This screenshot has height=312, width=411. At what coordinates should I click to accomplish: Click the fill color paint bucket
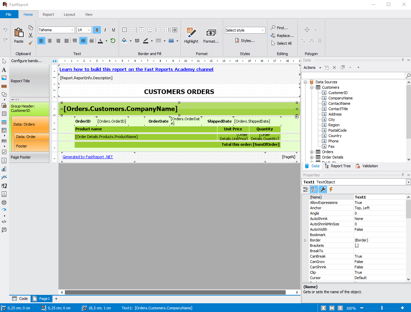click(x=124, y=41)
